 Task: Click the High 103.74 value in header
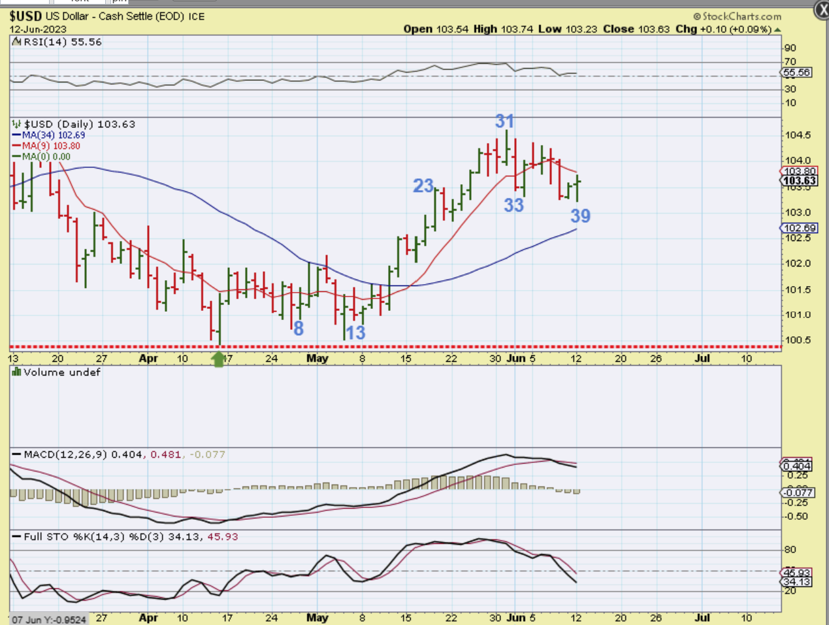503,29
